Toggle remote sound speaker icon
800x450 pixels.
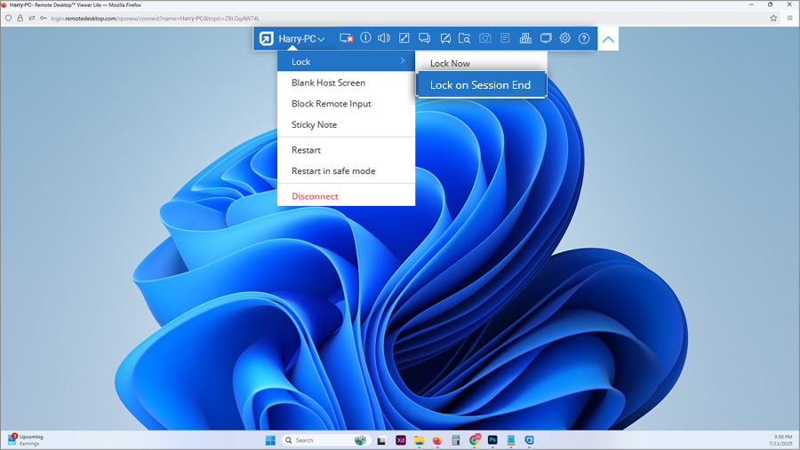tap(384, 38)
